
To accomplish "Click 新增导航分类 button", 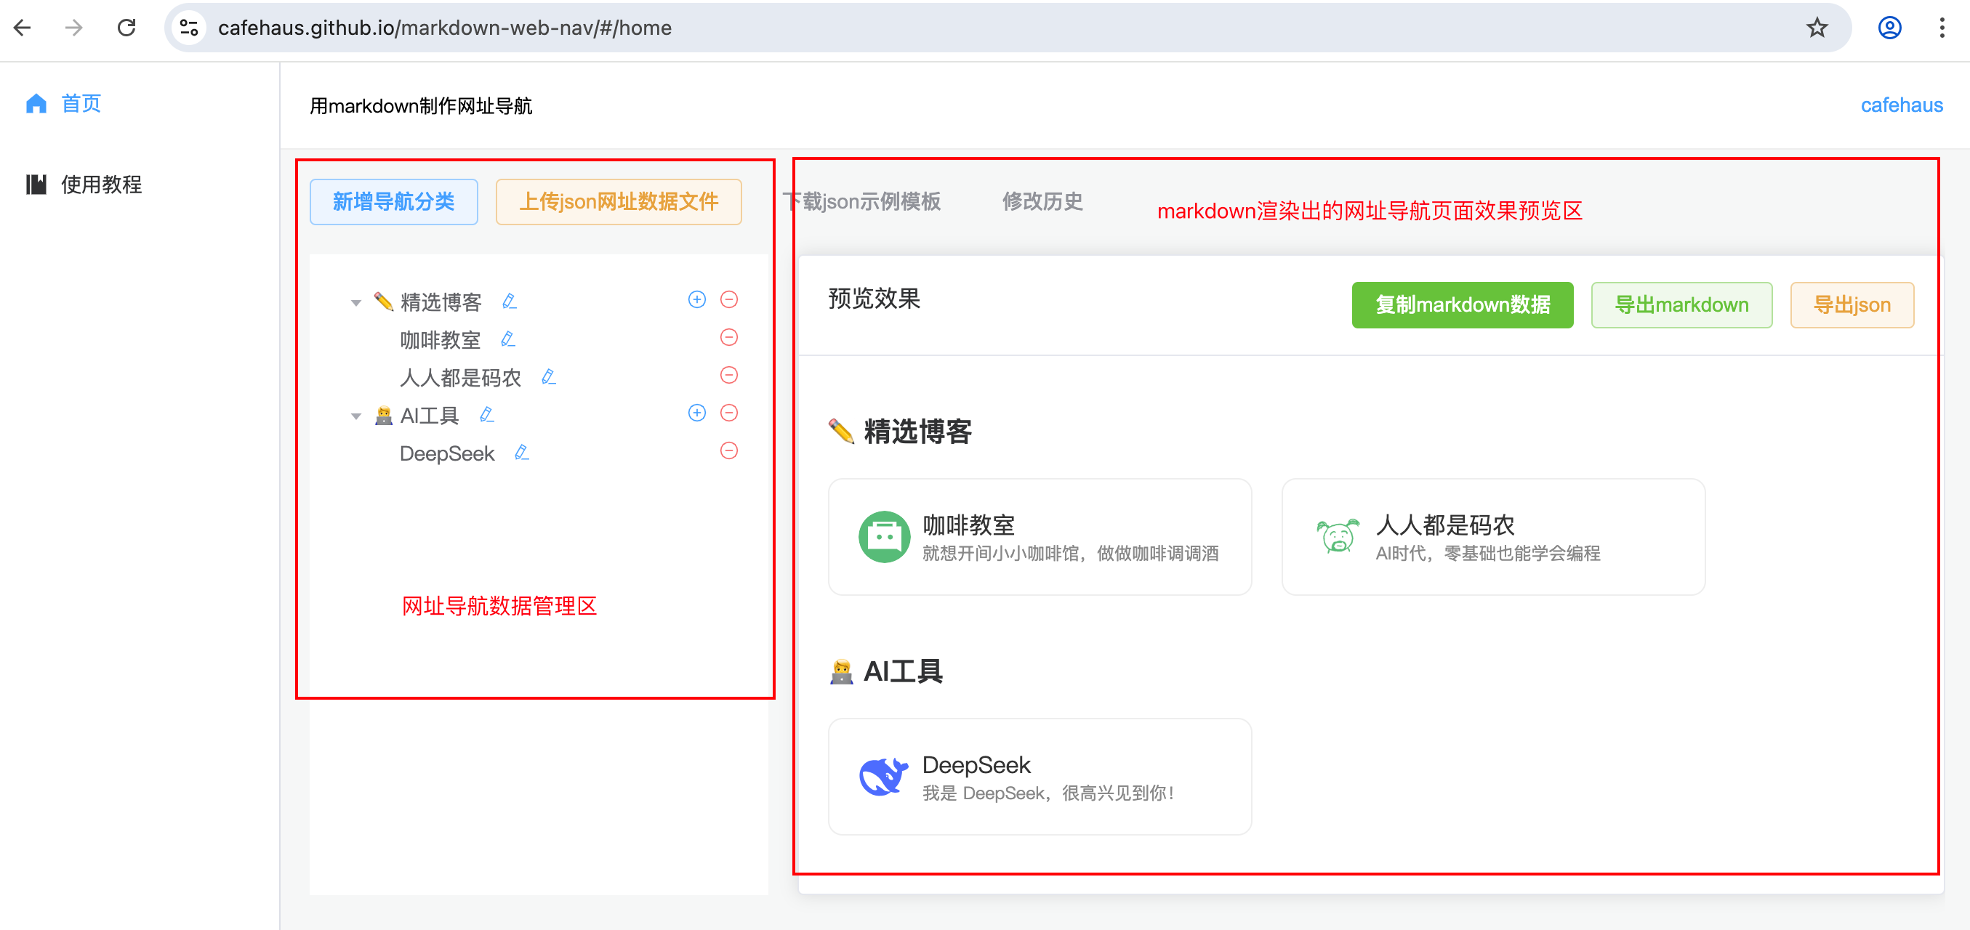I will (394, 202).
